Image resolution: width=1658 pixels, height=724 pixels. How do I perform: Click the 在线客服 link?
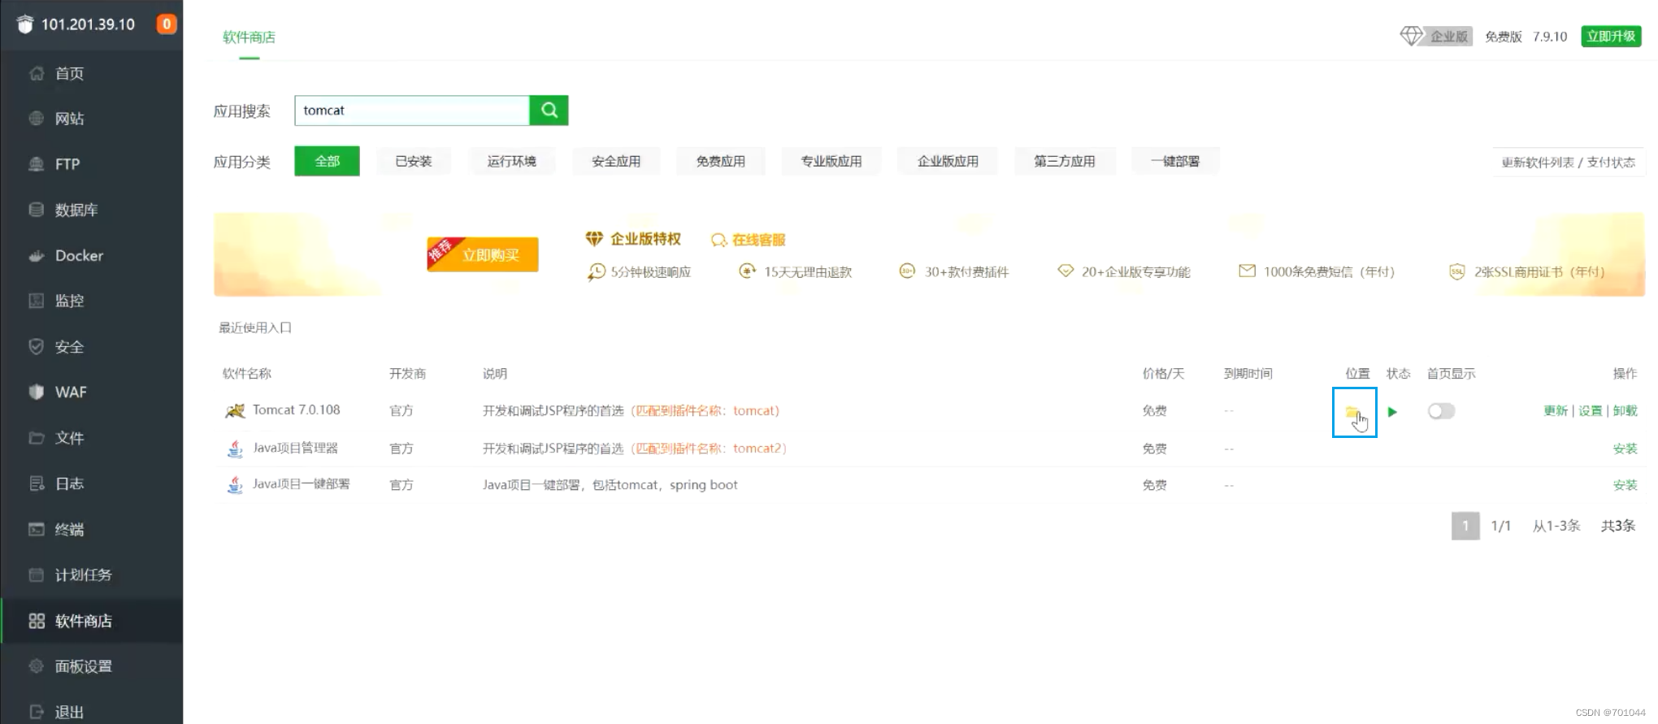pos(749,240)
